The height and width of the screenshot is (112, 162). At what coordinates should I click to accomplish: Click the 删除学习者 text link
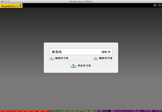pos(106,58)
